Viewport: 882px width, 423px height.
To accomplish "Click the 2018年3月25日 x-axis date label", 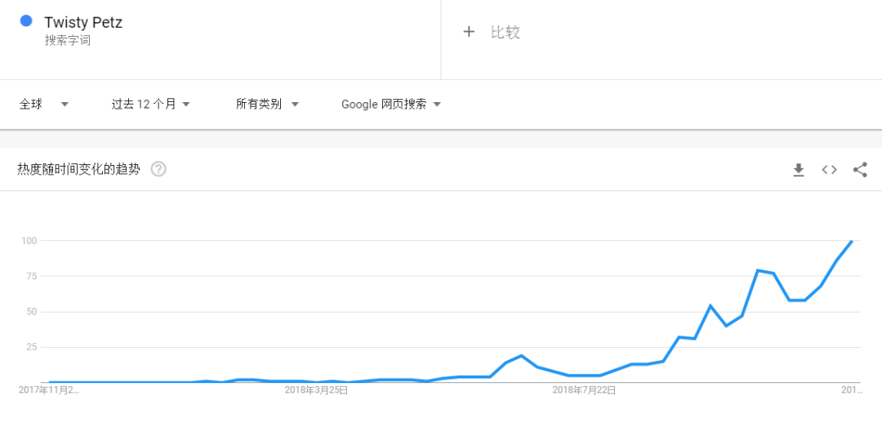I will pos(316,390).
